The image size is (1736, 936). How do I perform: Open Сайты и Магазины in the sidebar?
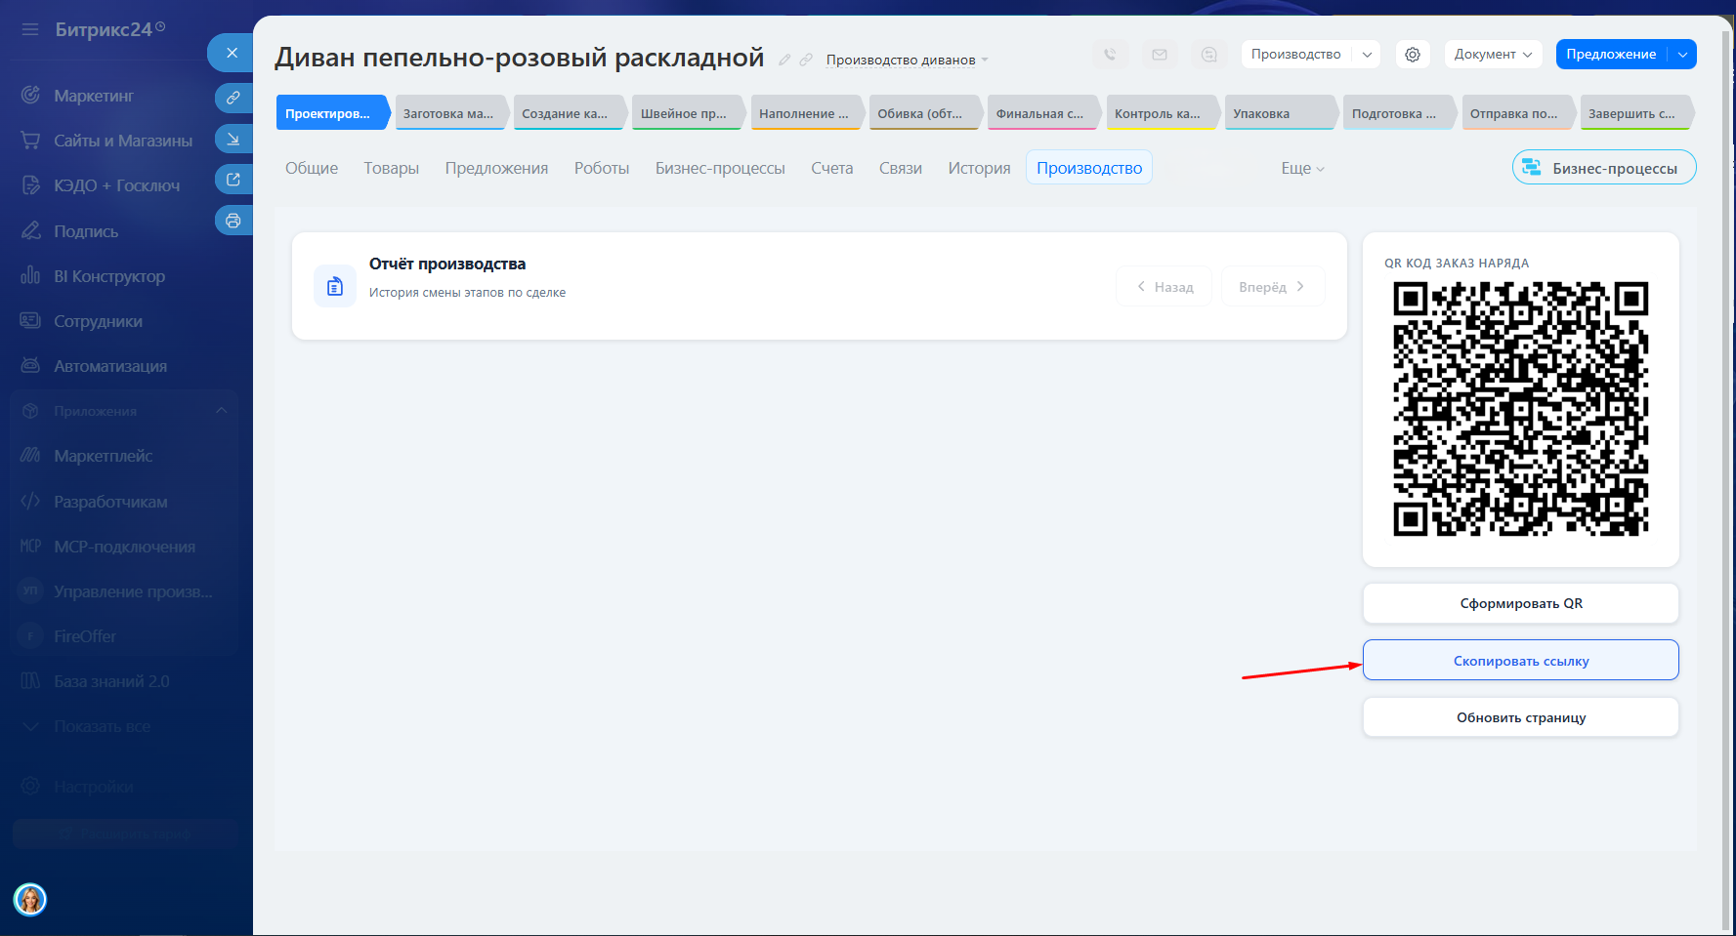coord(123,141)
